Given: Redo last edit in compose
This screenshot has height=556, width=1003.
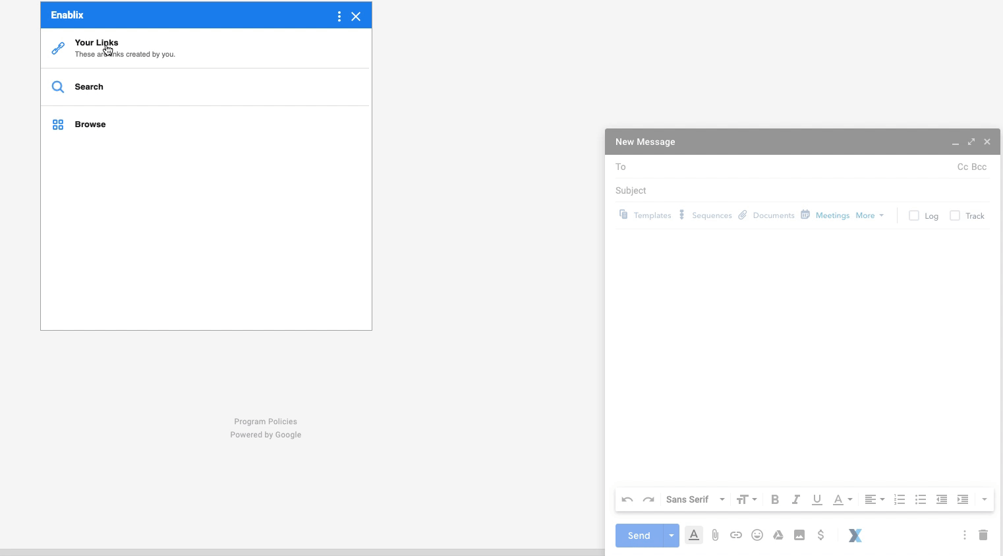Looking at the screenshot, I should pos(648,499).
